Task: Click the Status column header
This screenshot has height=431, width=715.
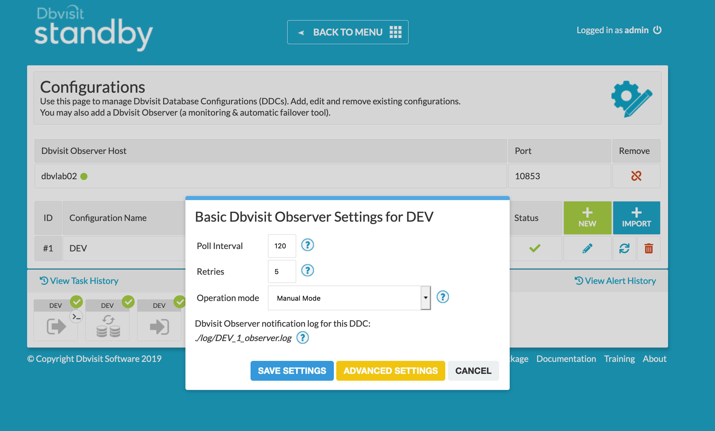Action: (536, 218)
